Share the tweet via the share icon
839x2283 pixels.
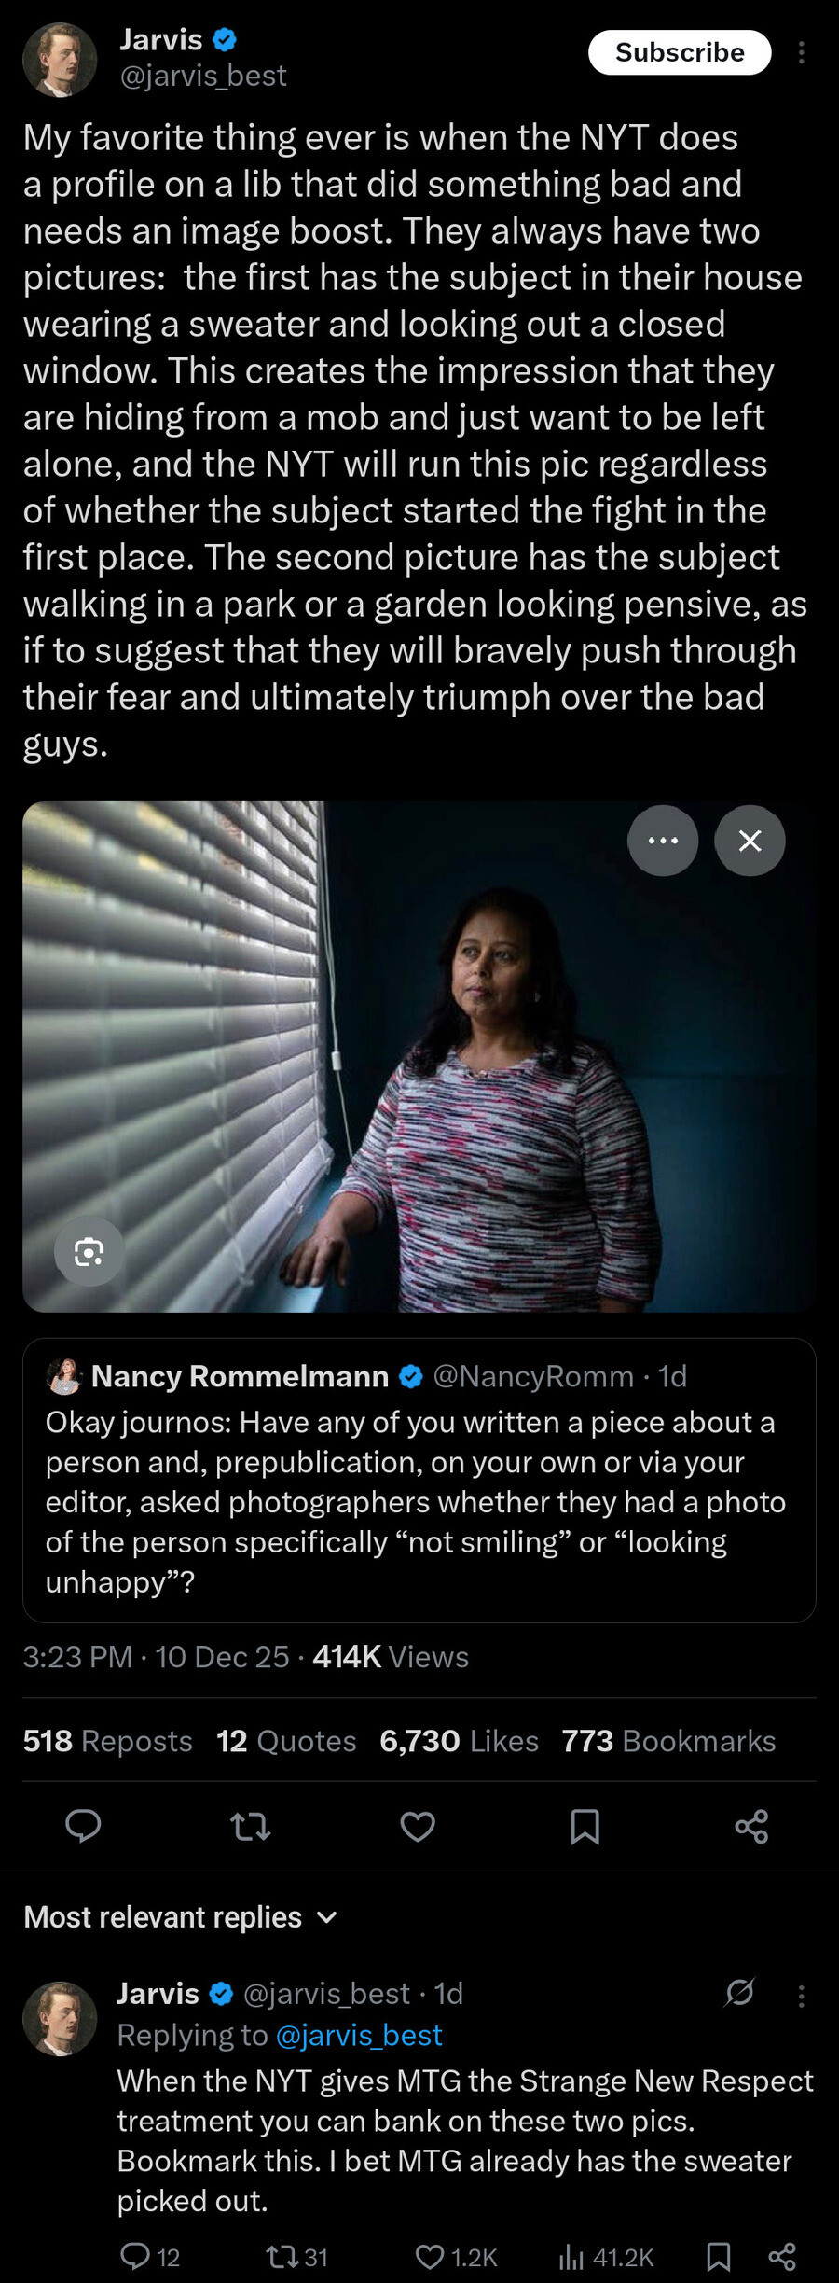tap(753, 1828)
